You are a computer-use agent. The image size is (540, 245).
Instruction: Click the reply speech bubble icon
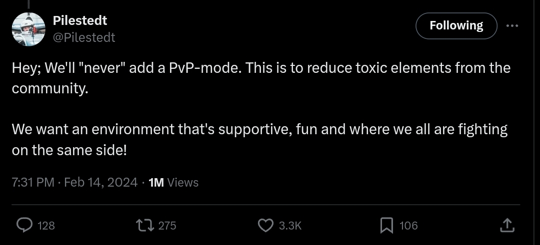point(24,226)
